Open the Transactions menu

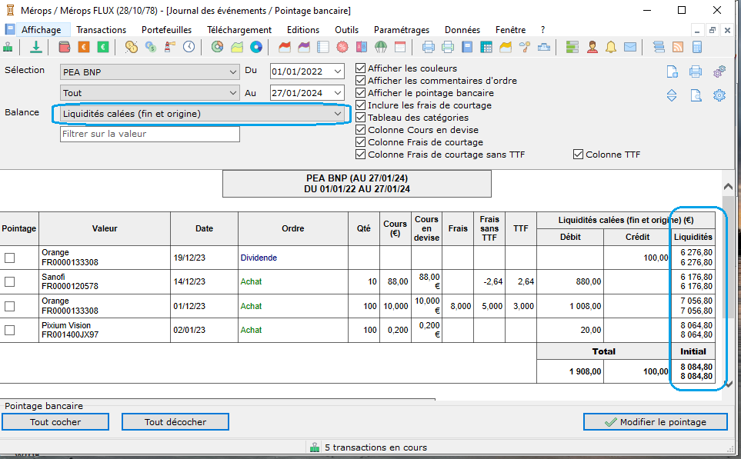coord(101,30)
